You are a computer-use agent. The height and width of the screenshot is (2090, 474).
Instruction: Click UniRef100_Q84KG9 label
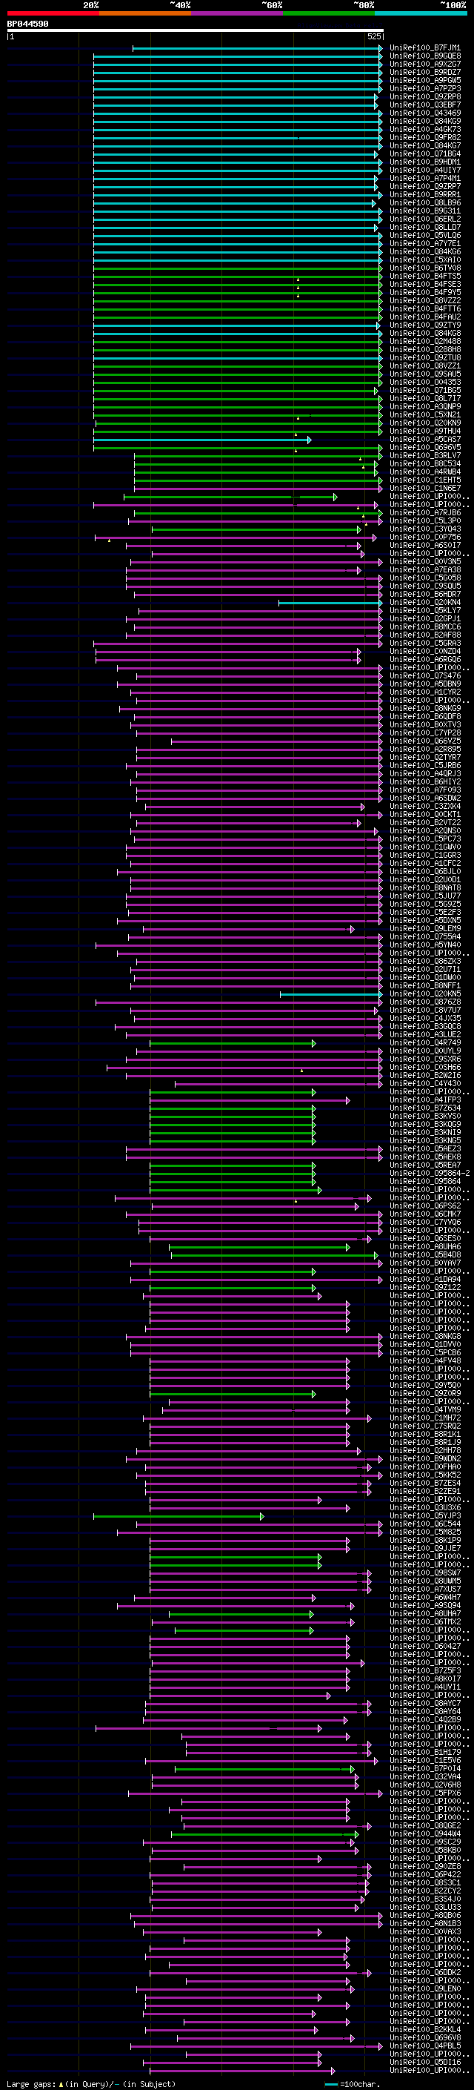pyautogui.click(x=425, y=121)
